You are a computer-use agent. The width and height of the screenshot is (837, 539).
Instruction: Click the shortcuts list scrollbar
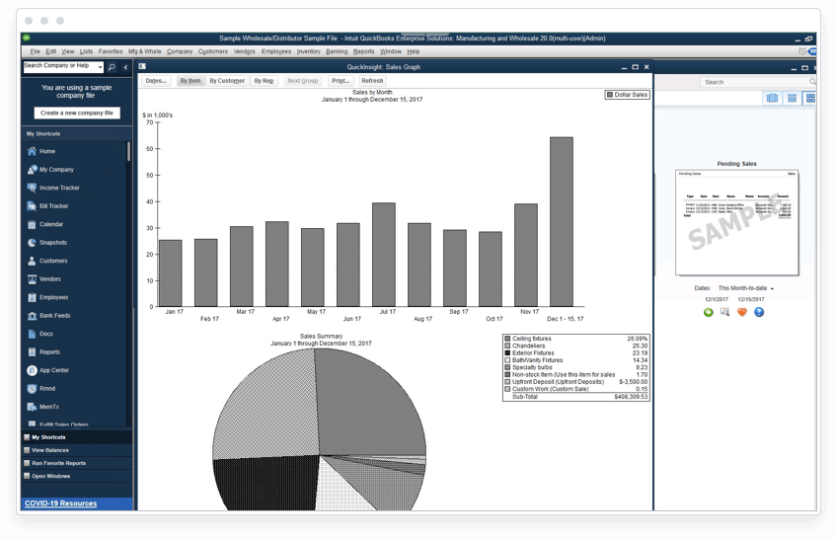[128, 152]
